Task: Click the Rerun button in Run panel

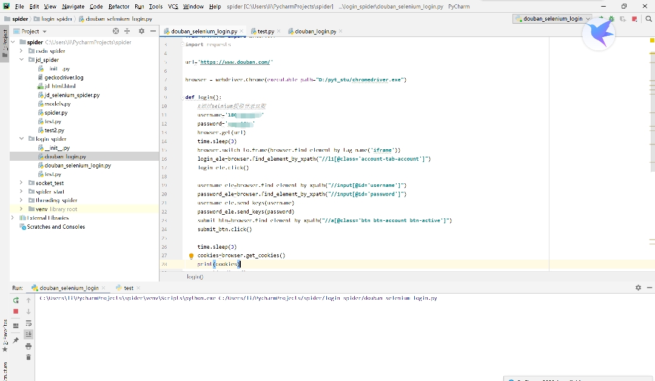Action: pyautogui.click(x=16, y=300)
